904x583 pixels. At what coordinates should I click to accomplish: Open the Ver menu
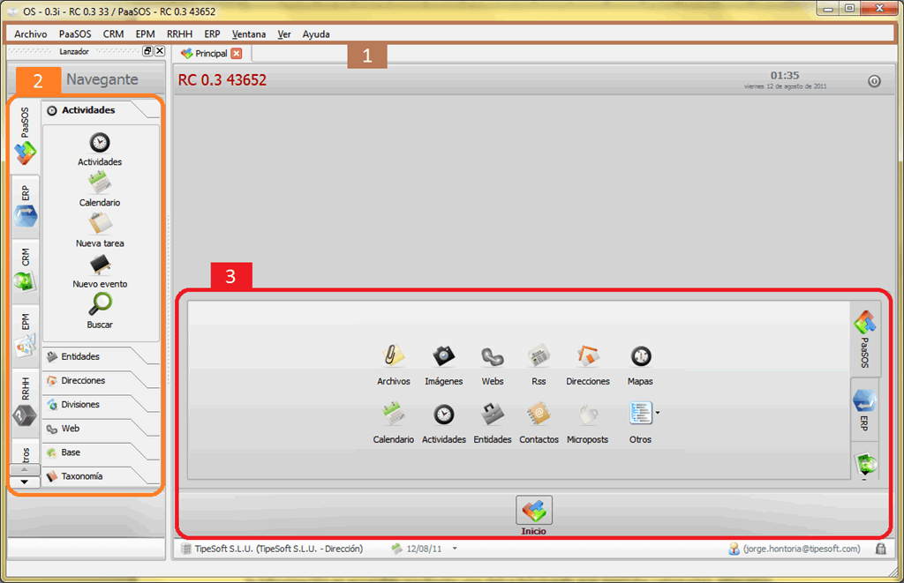click(283, 34)
